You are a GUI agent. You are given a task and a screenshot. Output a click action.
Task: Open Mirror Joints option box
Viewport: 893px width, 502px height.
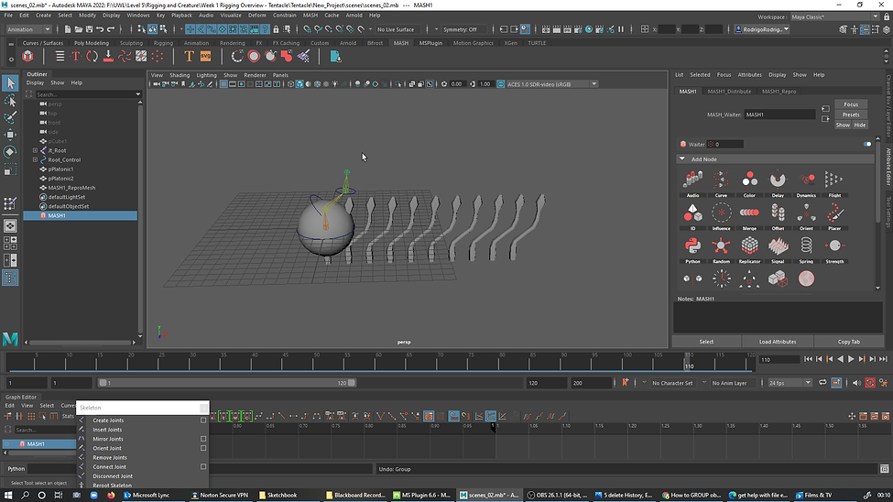tap(203, 439)
